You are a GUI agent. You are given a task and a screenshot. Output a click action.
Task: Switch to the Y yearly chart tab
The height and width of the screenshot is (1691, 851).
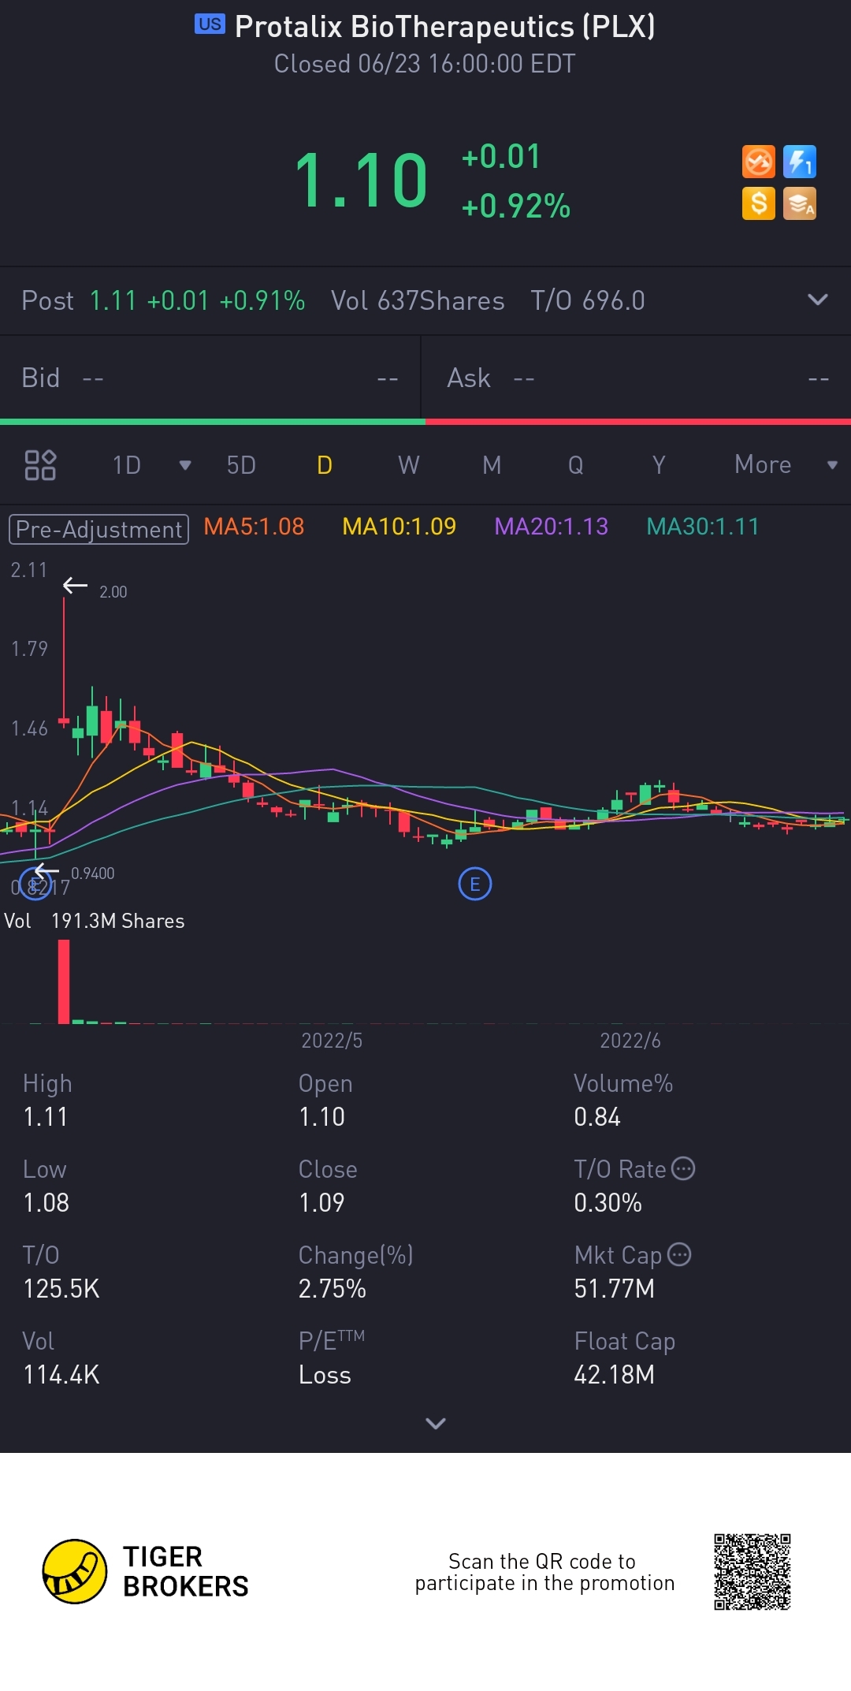pos(660,465)
